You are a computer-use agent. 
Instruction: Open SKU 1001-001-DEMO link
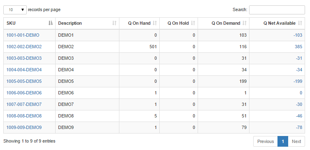click(x=23, y=35)
